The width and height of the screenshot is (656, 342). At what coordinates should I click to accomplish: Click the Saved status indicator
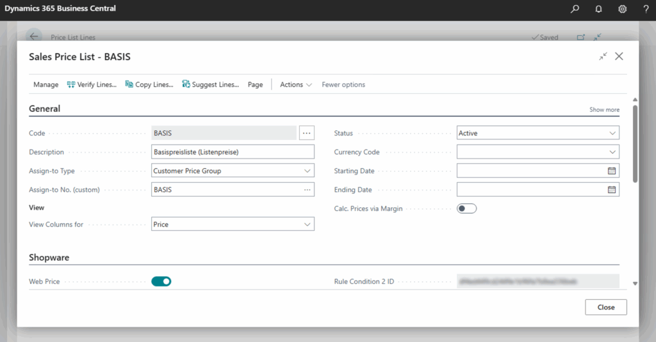(x=545, y=37)
